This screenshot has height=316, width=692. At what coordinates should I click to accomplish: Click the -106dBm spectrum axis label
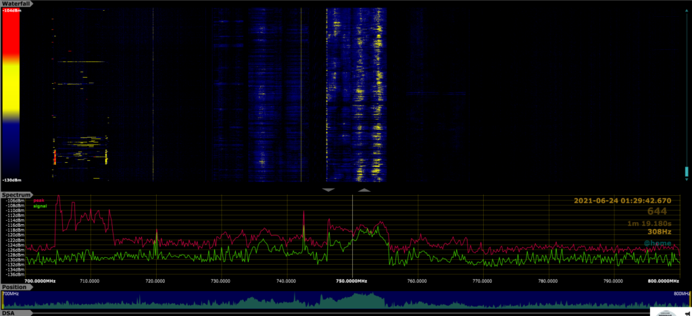16,201
